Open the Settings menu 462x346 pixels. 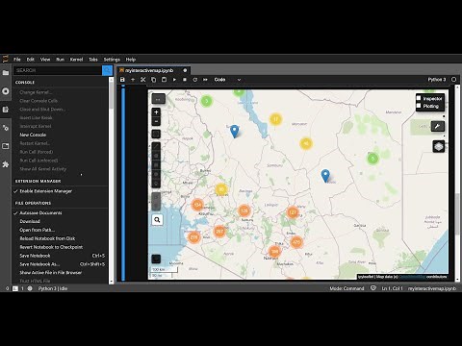[x=112, y=60]
